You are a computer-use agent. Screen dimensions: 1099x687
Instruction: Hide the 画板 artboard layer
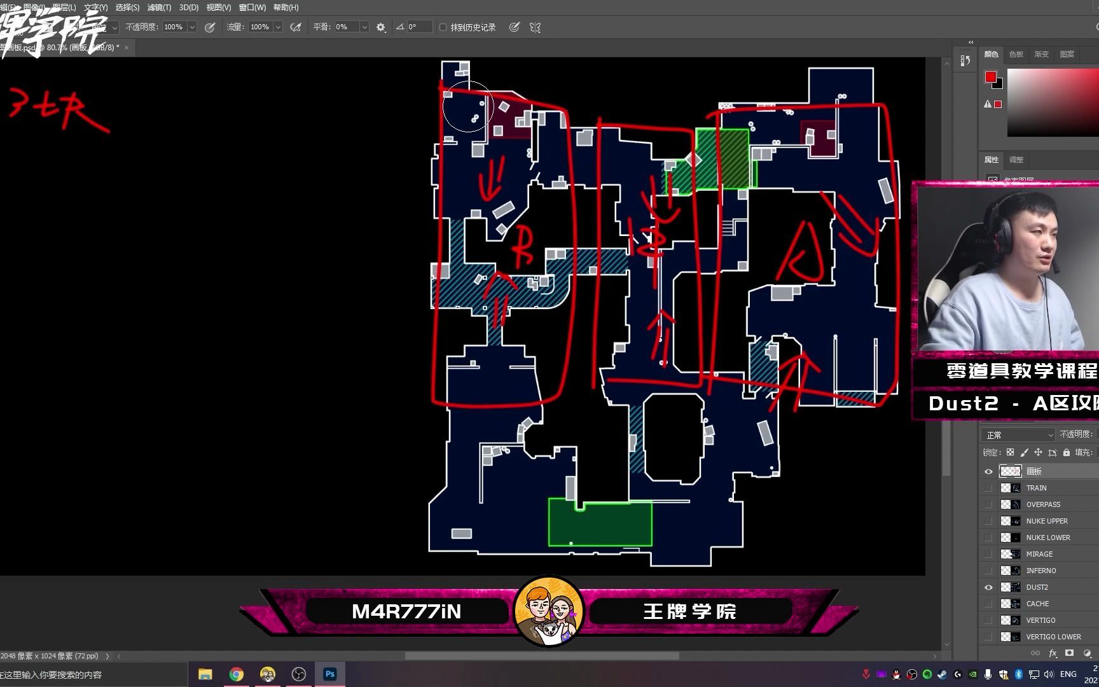click(x=988, y=471)
